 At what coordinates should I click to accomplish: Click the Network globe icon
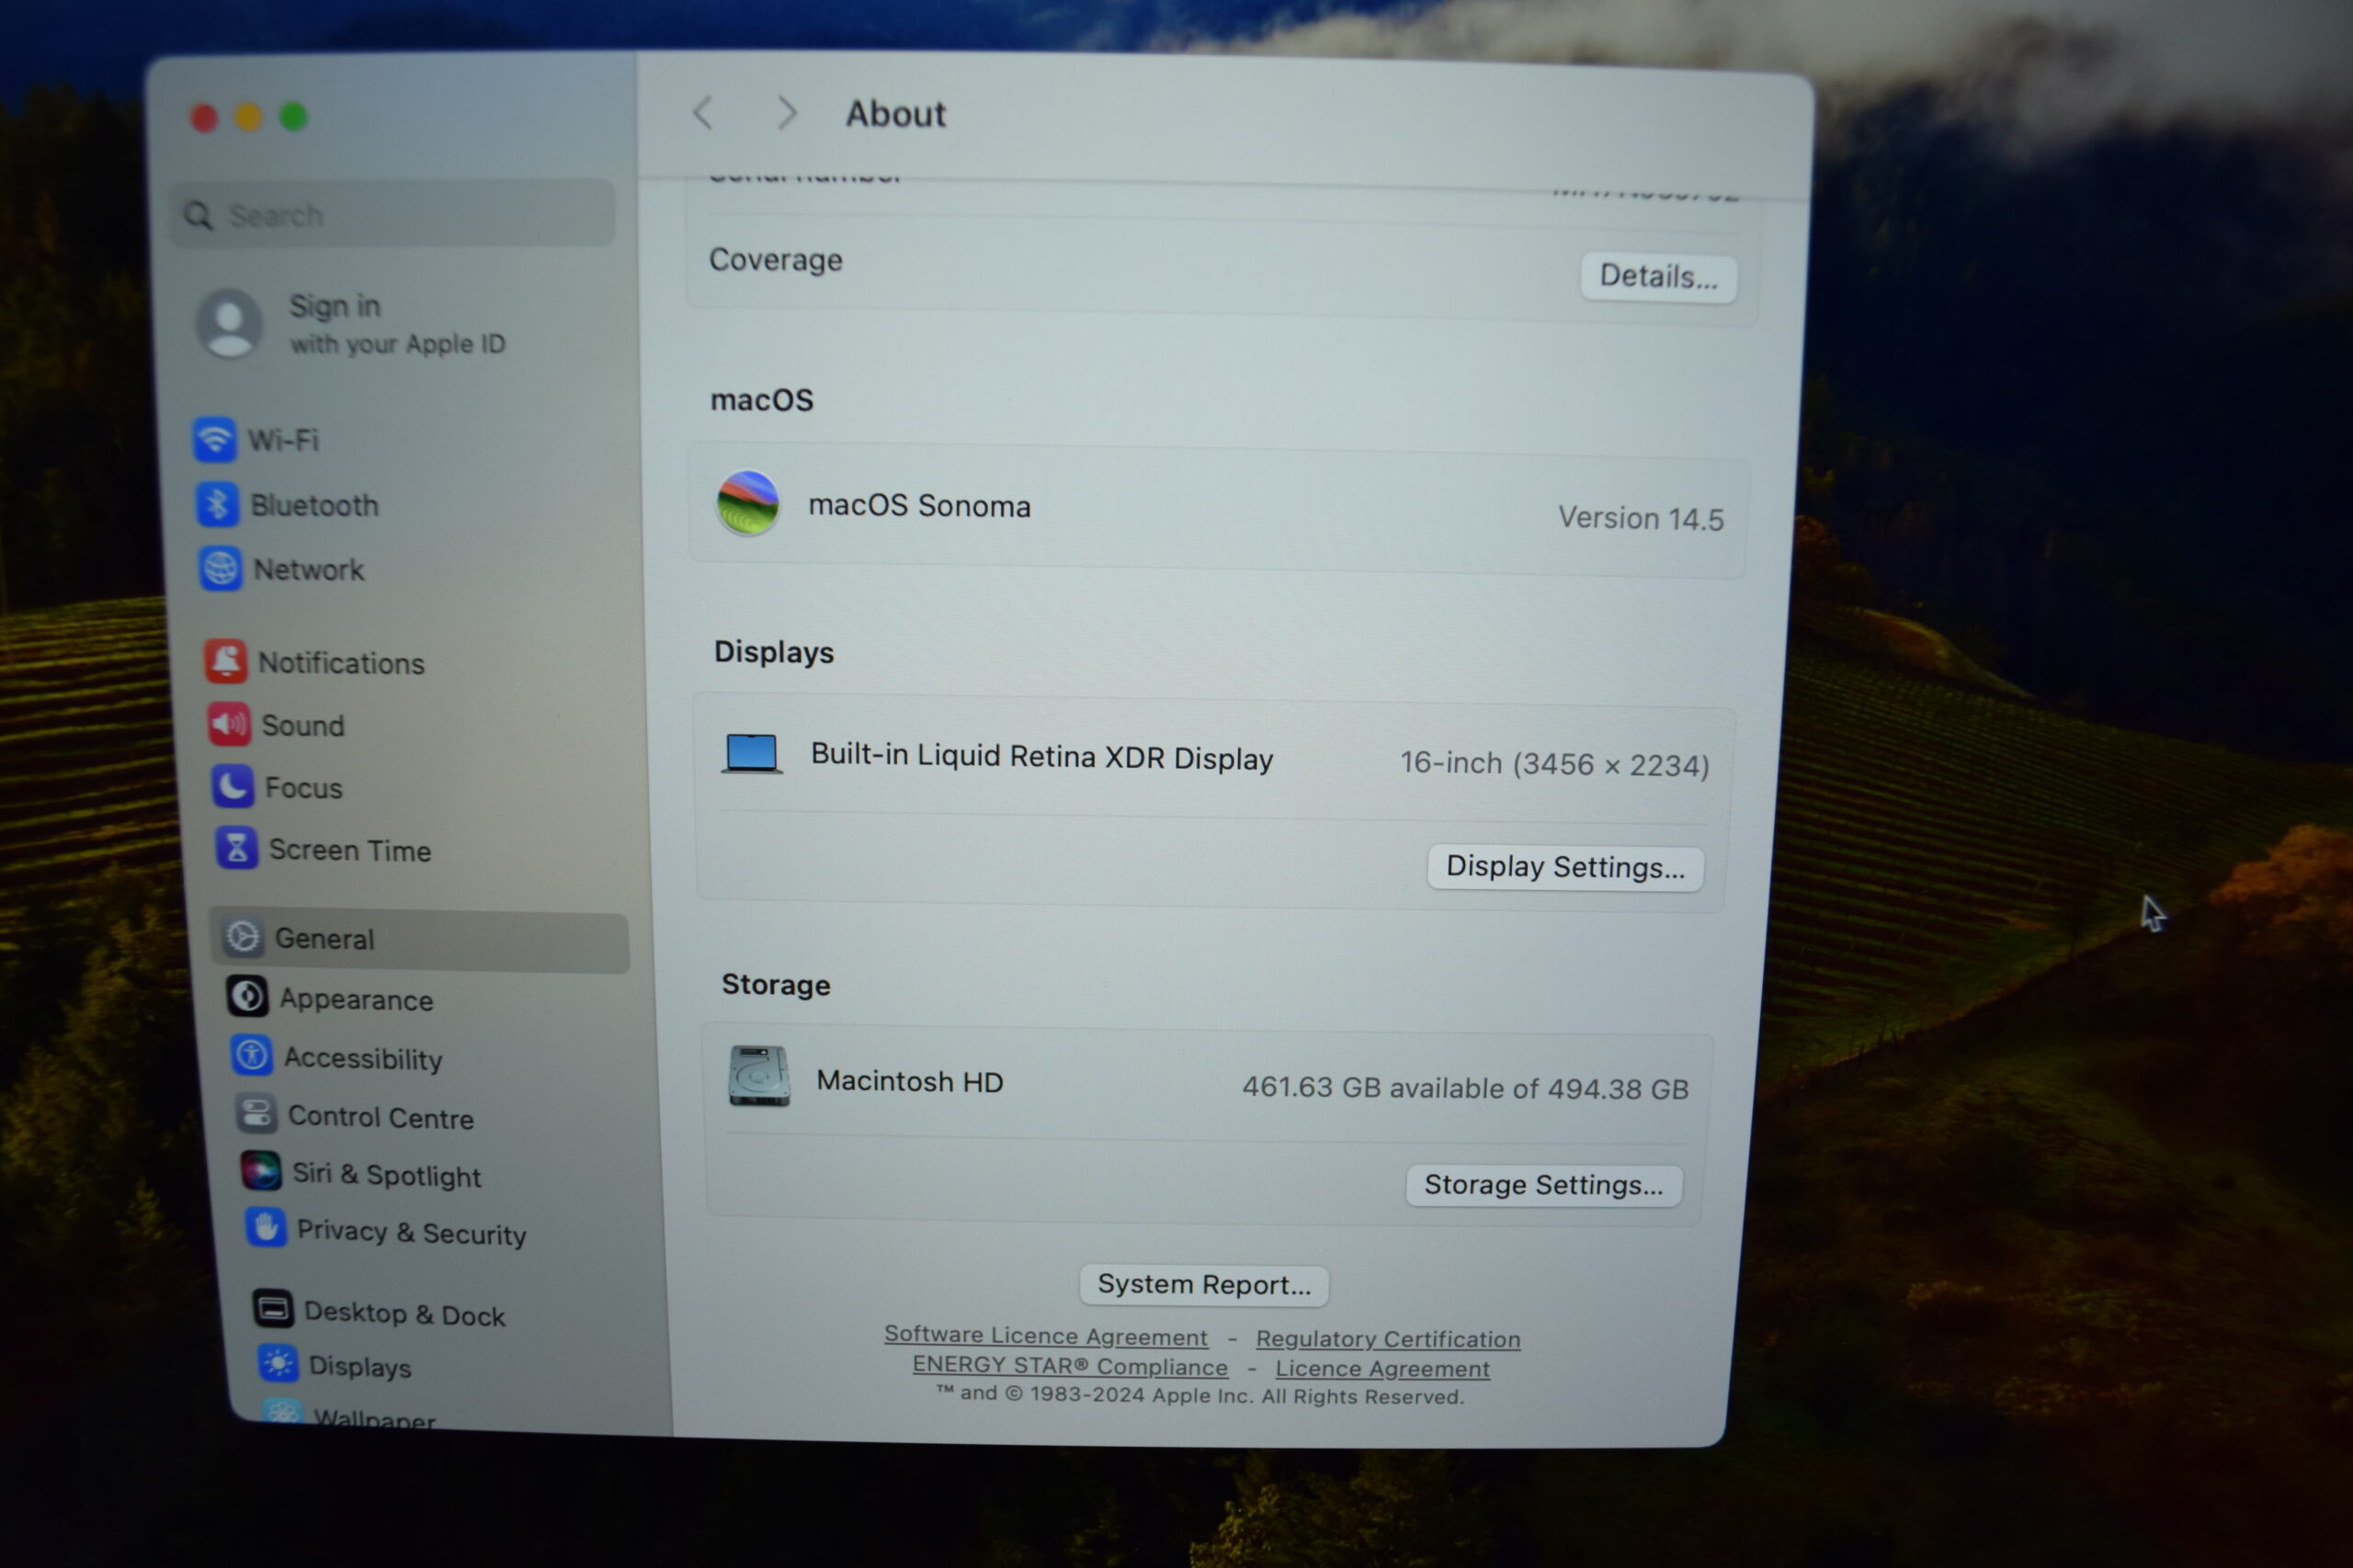[x=220, y=569]
